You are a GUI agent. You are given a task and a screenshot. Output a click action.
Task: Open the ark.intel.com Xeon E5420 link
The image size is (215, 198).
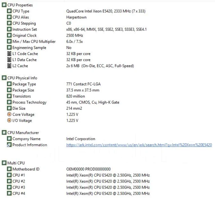139,145
